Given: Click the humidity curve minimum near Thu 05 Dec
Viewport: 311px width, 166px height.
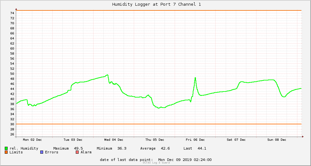Looking at the screenshot, I should pyautogui.click(x=159, y=108).
